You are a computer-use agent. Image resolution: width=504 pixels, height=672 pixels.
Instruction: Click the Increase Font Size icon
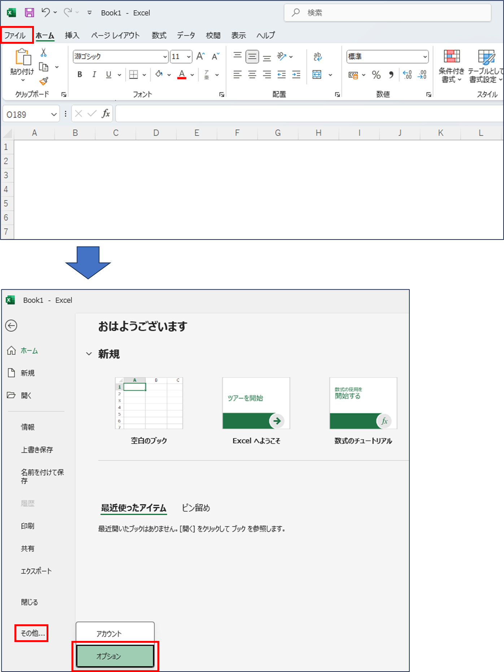[201, 56]
